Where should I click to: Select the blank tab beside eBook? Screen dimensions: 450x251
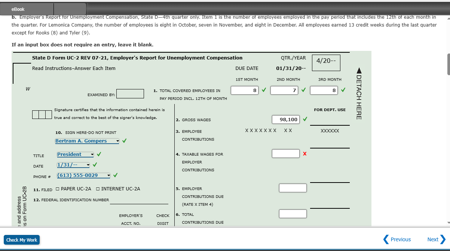70,9
